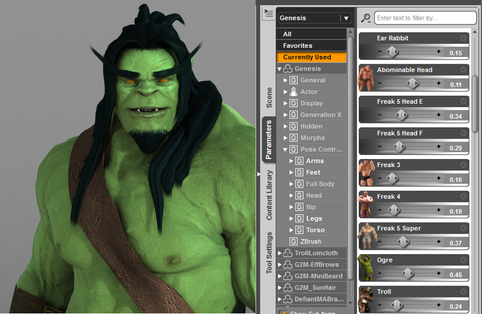
Task: Click the Freak 3 morph thumbnail
Action: pyautogui.click(x=366, y=173)
